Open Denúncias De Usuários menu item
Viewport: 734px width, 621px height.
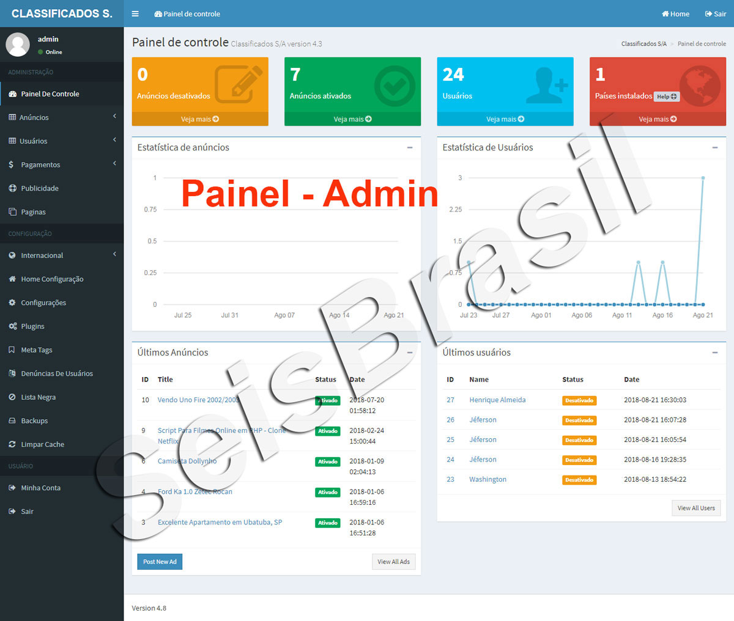(57, 373)
